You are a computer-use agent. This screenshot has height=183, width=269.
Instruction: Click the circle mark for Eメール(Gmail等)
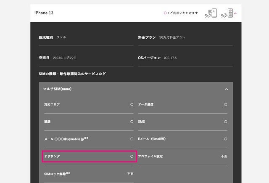tap(225, 139)
